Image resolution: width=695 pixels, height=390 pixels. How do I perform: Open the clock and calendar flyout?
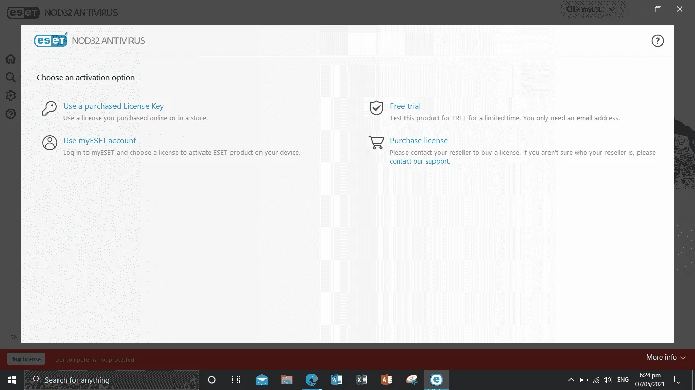650,380
